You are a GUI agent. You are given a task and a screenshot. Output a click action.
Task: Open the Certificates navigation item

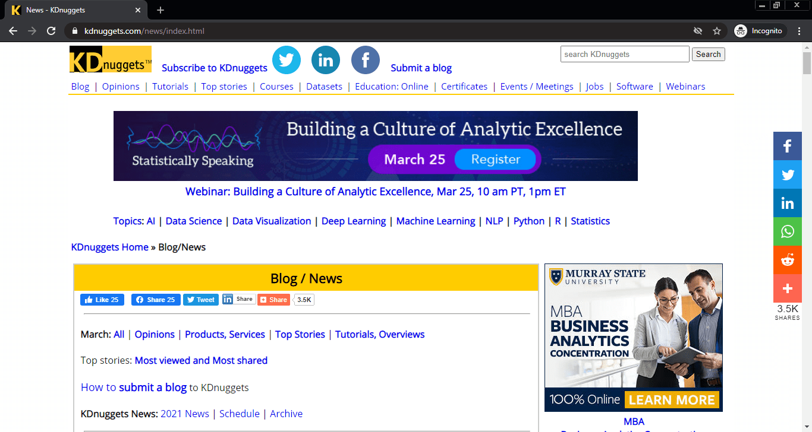(x=464, y=86)
